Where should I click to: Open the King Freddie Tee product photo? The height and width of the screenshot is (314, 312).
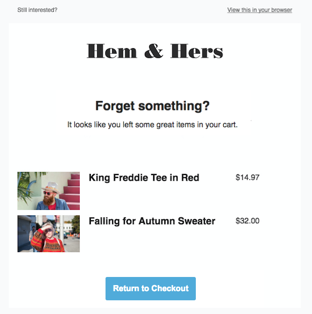coord(48,191)
